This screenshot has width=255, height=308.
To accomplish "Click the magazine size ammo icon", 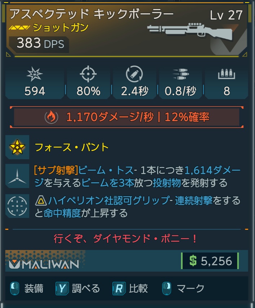I will (227, 74).
